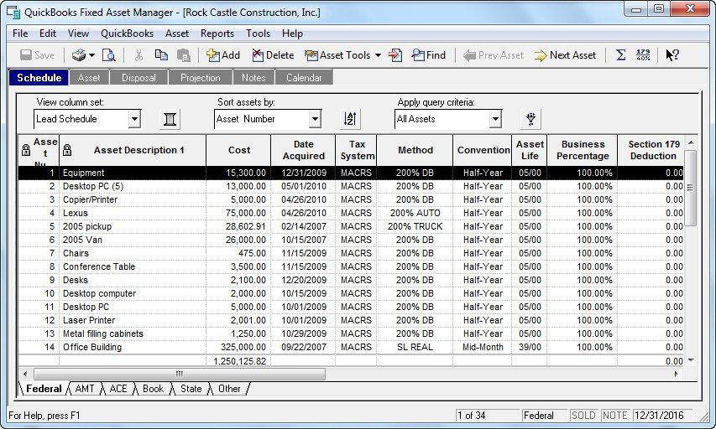Open the Asset menu
This screenshot has width=716, height=429.
coord(177,34)
